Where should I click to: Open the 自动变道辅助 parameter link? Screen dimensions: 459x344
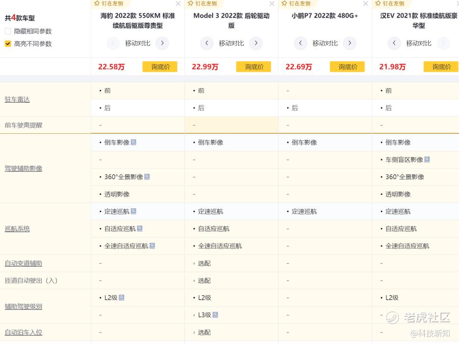pyautogui.click(x=23, y=263)
